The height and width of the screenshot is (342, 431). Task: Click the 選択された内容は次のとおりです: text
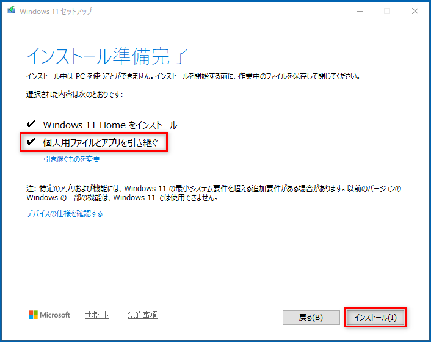74,95
